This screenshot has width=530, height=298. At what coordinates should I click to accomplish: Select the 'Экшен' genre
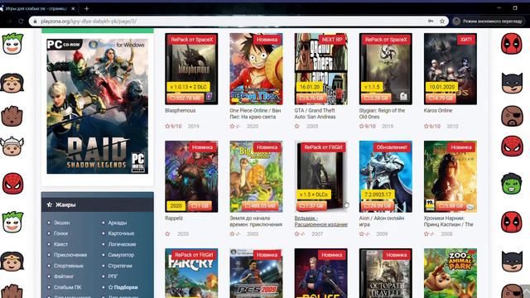[x=61, y=223]
